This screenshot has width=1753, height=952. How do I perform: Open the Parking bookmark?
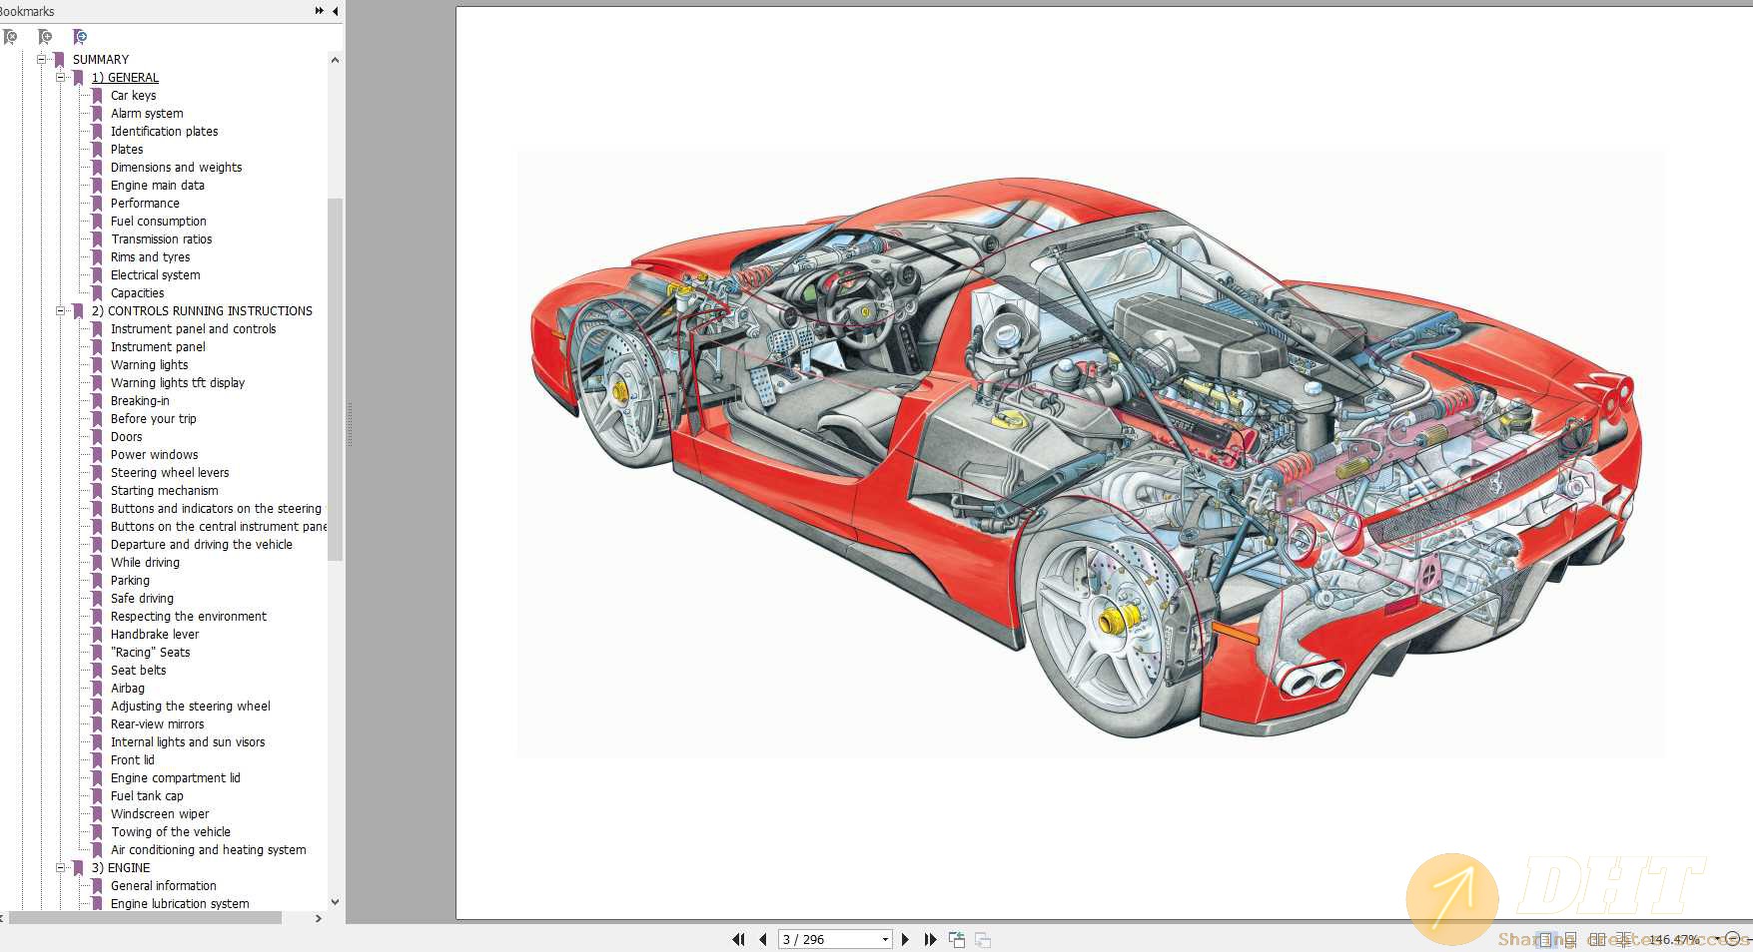(x=130, y=580)
